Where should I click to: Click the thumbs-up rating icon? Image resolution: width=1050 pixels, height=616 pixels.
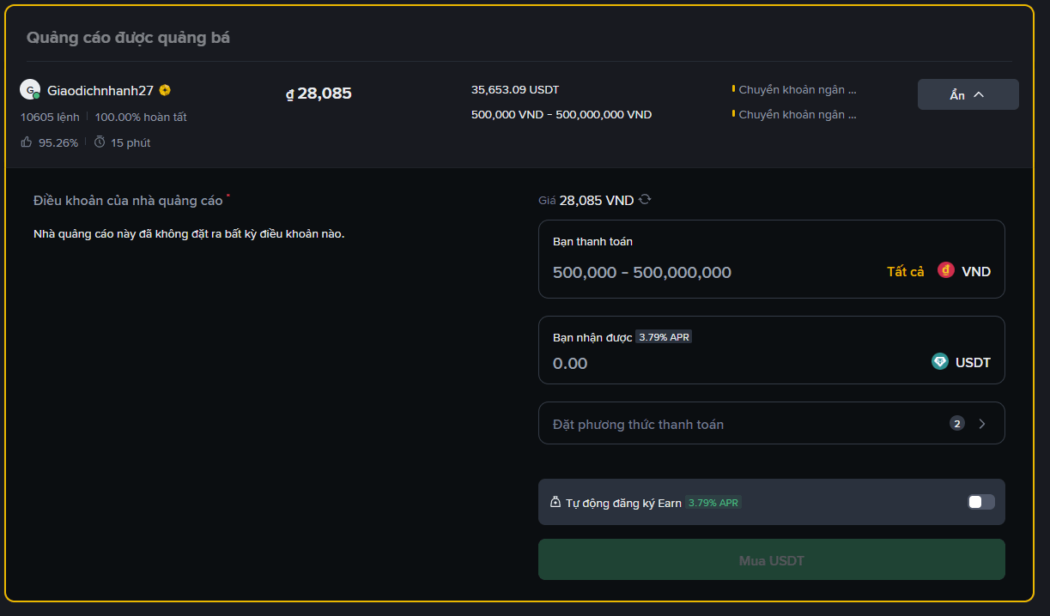tap(27, 142)
